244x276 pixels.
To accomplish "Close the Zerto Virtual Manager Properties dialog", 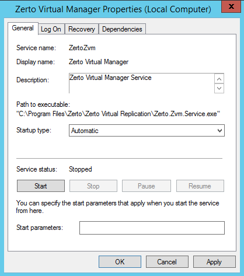I will (x=231, y=6).
